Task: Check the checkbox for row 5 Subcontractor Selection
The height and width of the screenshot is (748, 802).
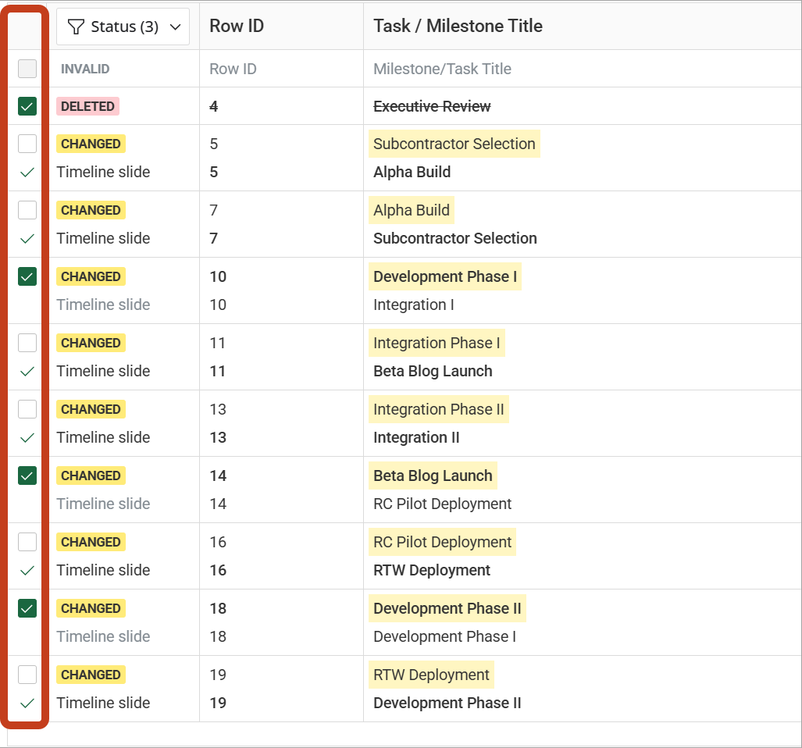Action: (x=27, y=143)
